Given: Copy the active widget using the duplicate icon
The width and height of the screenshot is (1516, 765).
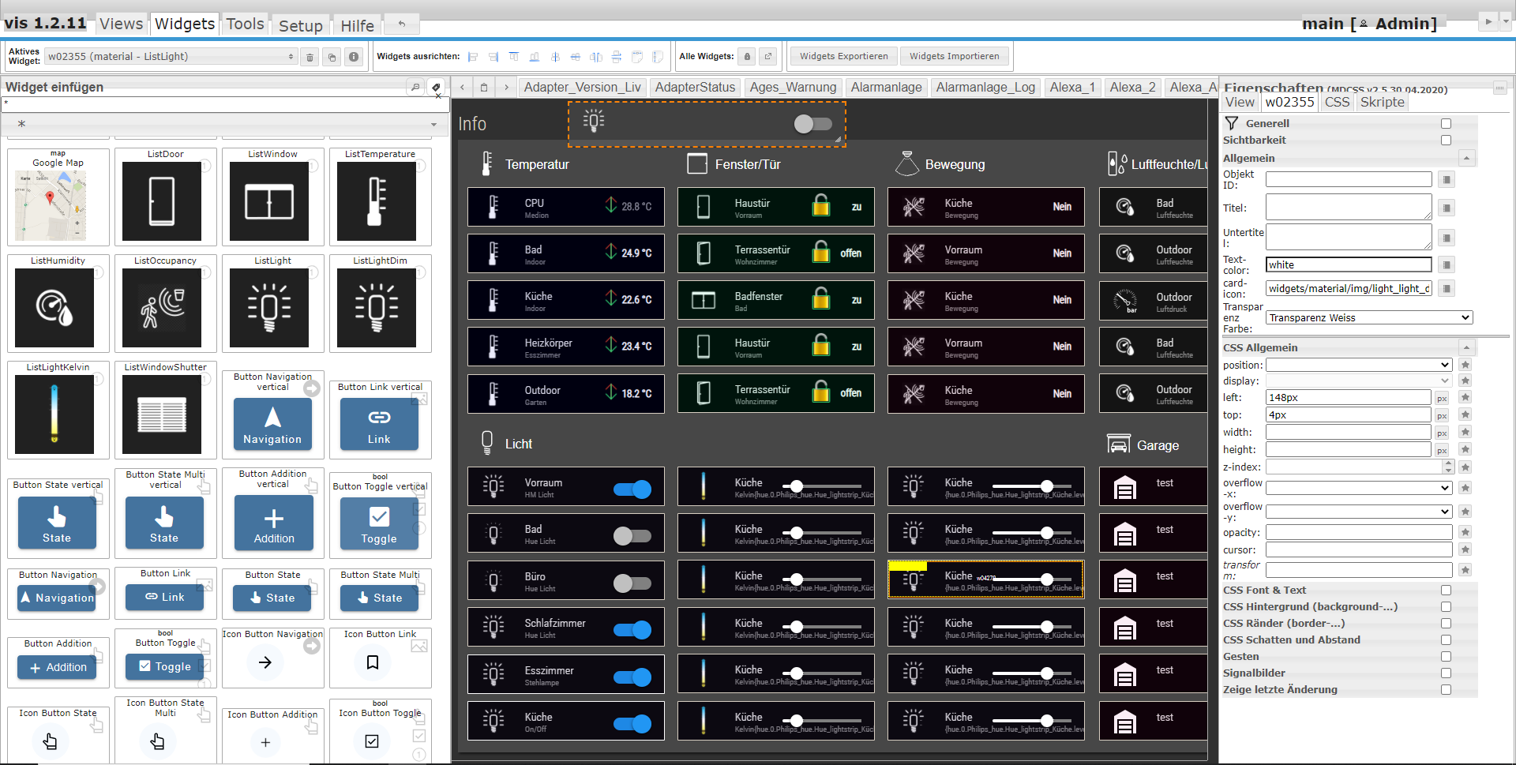Looking at the screenshot, I should [x=332, y=57].
